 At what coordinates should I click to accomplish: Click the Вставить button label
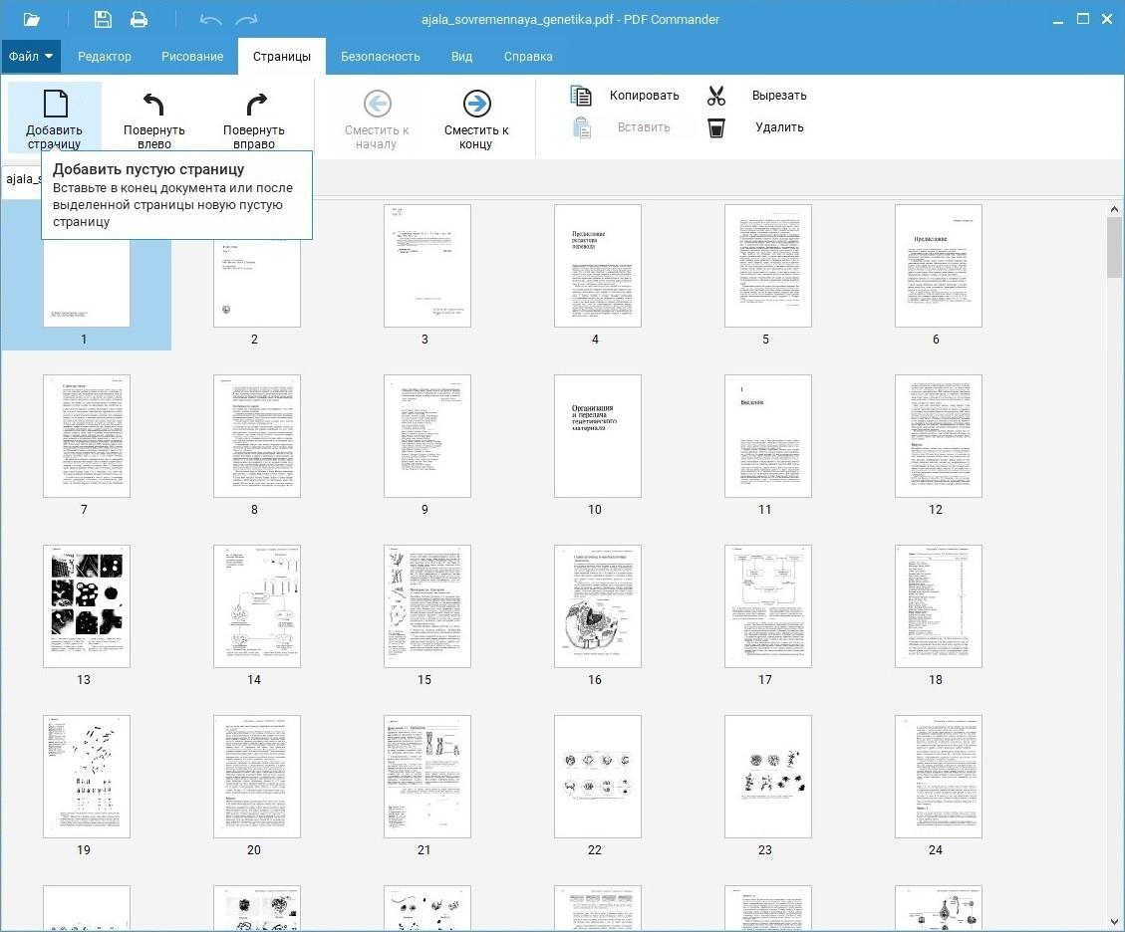[x=644, y=127]
